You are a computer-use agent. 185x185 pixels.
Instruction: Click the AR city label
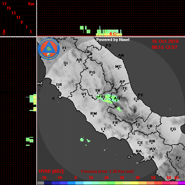[79, 60]
